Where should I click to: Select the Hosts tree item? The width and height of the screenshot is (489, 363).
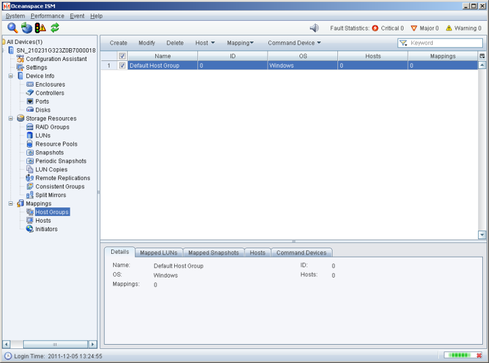(43, 220)
